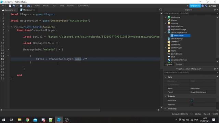Select the Lighting bulb icon in Explorer
Viewport: 219px width, 123px height.
(169, 23)
